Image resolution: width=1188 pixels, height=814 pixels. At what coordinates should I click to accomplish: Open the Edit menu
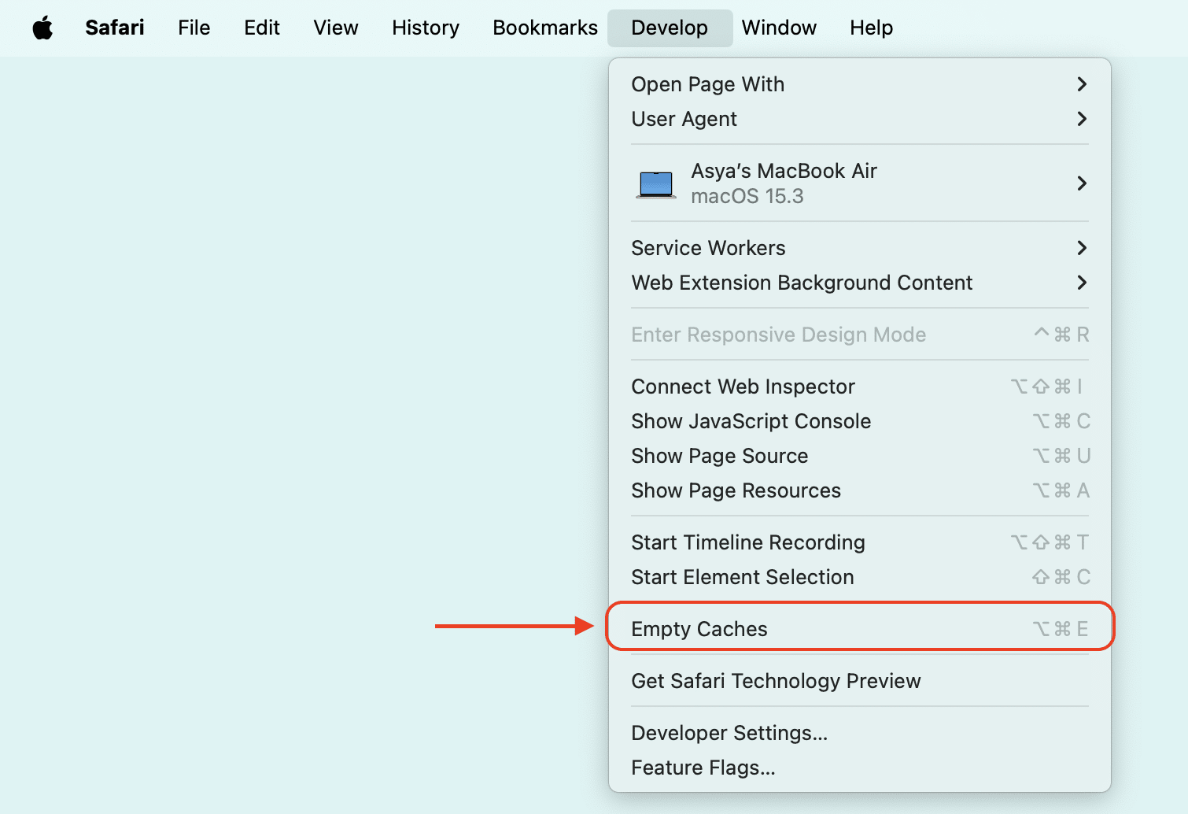click(x=262, y=28)
